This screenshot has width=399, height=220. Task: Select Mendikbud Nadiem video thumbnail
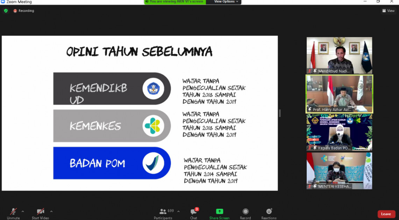tap(339, 55)
